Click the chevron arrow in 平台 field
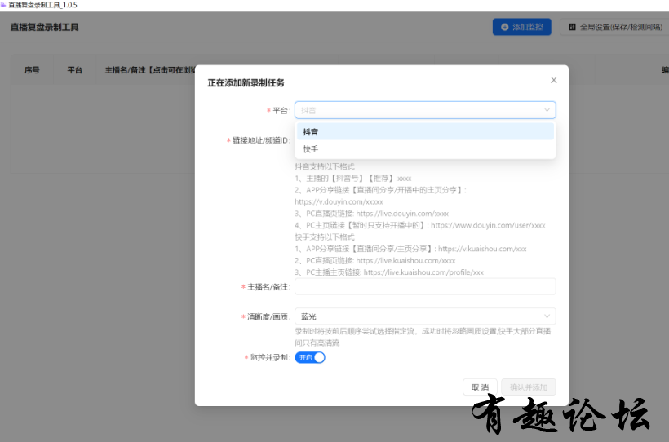The width and height of the screenshot is (669, 442). (x=547, y=110)
